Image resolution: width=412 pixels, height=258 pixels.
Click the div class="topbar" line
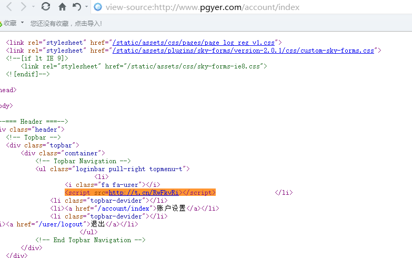click(43, 145)
